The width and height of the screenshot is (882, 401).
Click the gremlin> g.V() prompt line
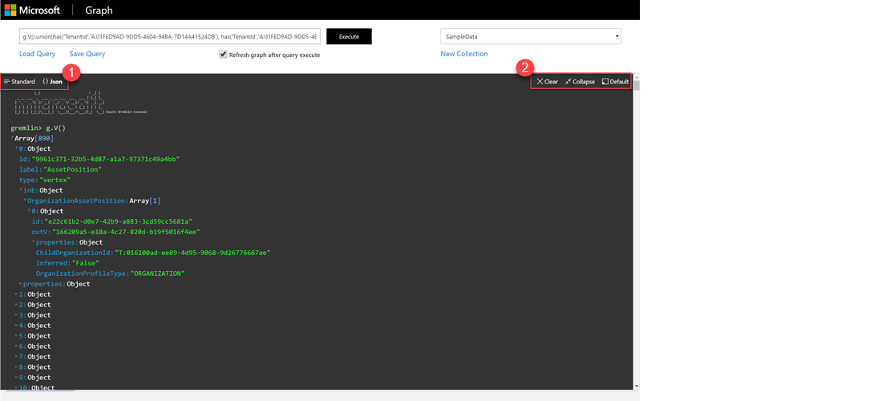click(x=38, y=128)
